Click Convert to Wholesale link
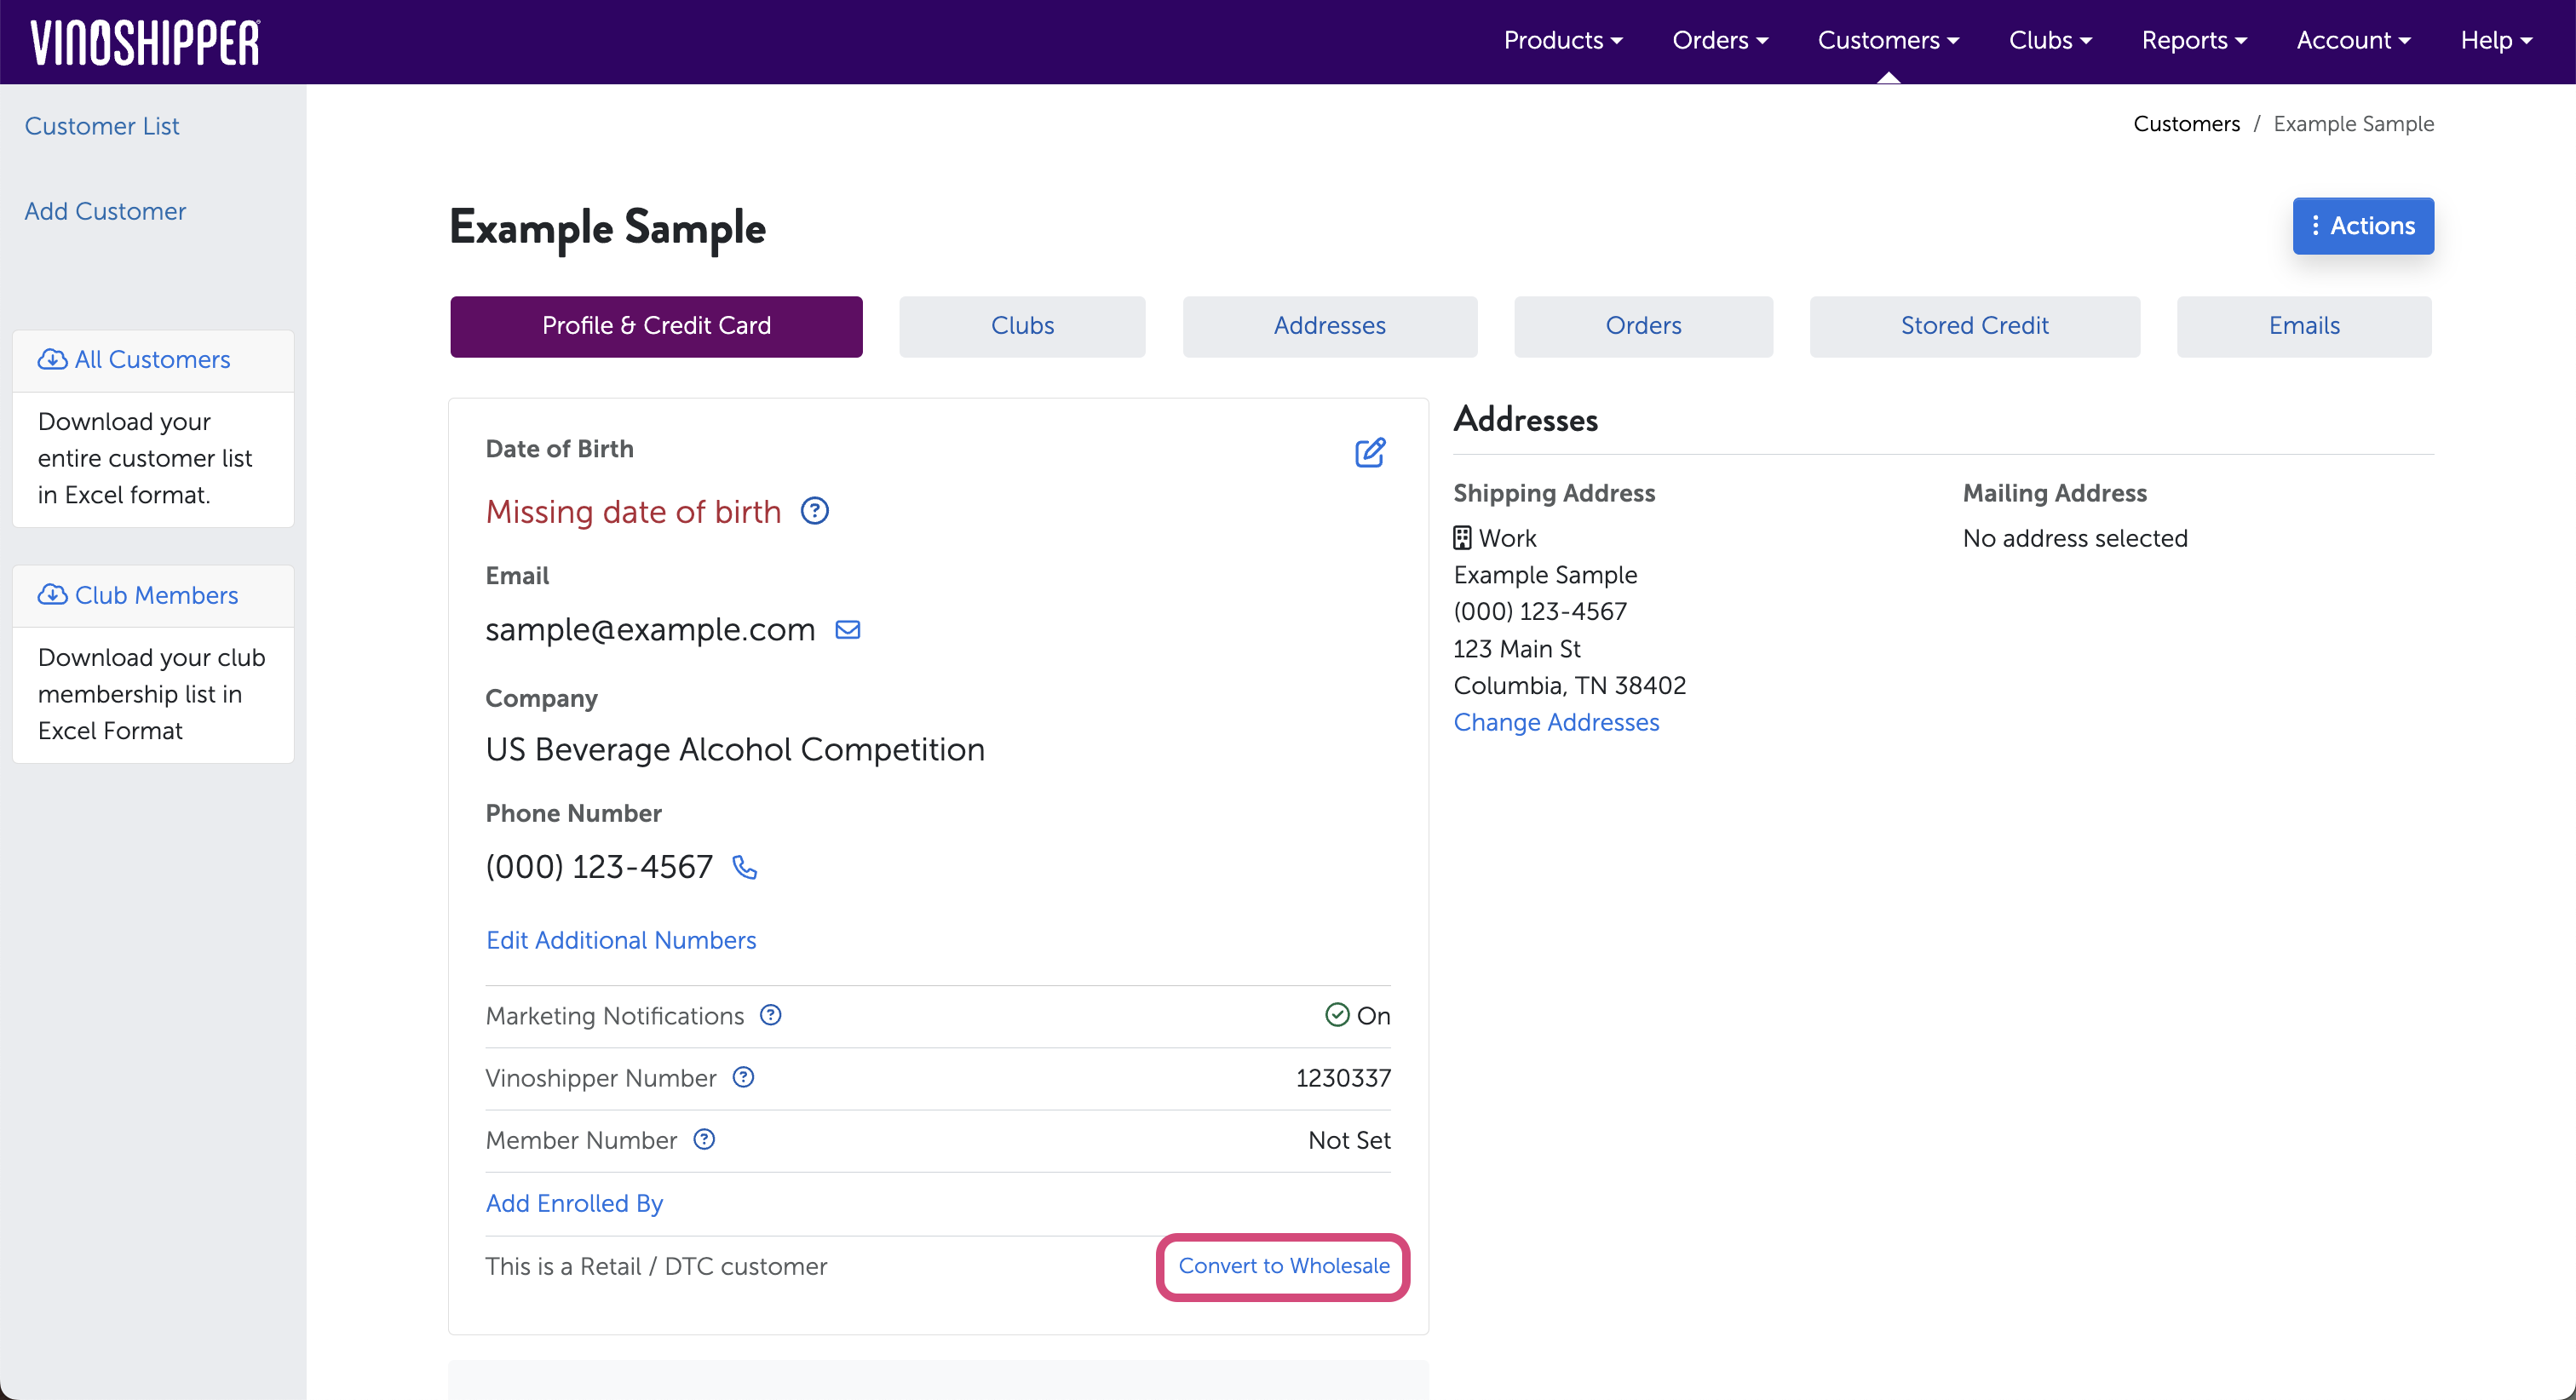Screen dimensions: 2576x1400 click(x=1283, y=1266)
